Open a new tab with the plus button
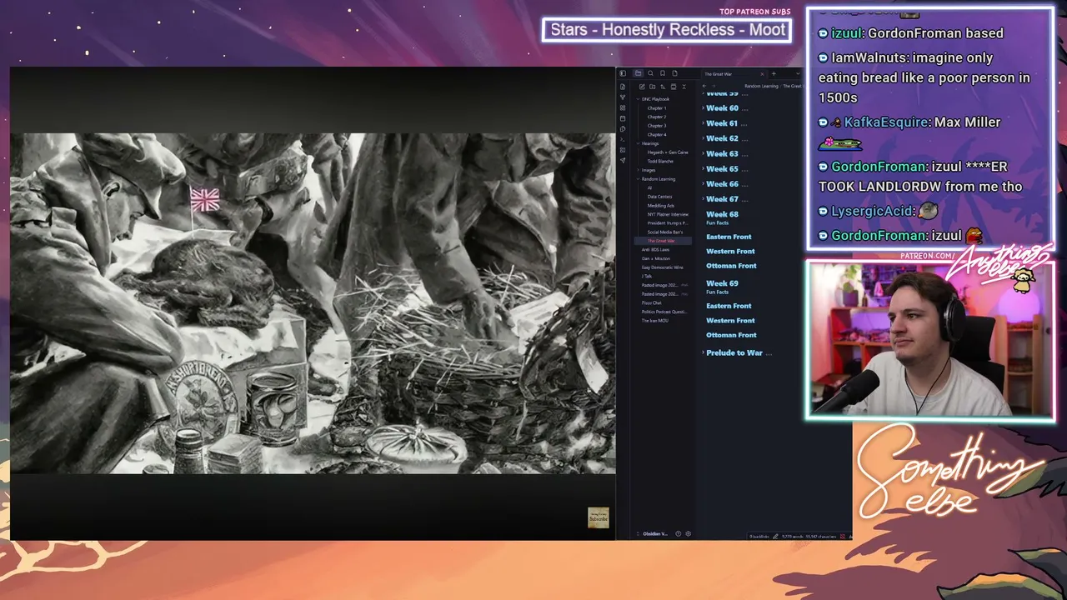 (774, 74)
